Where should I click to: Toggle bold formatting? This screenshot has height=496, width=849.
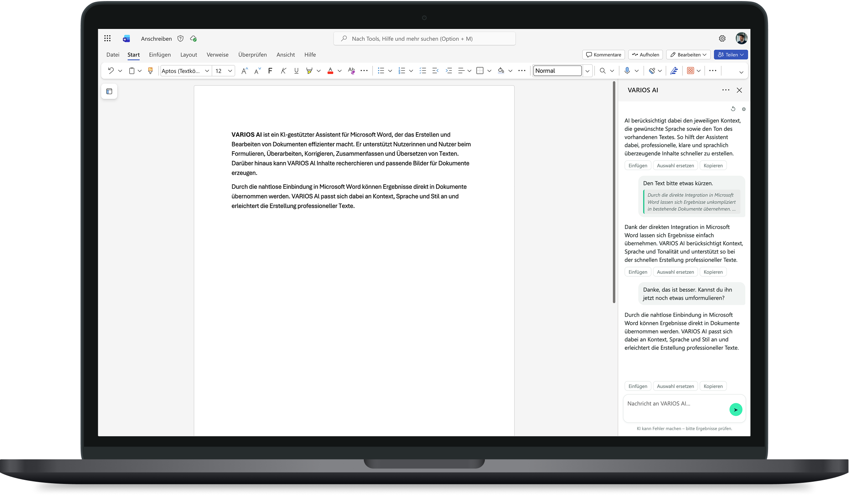270,71
